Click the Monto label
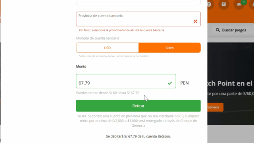254x143 pixels. (81, 66)
